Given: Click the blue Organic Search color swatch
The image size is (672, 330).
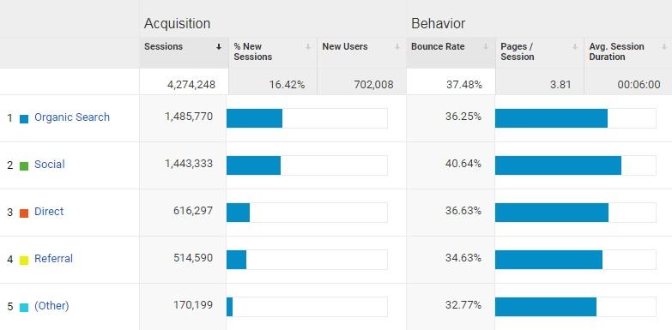Looking at the screenshot, I should pos(24,119).
